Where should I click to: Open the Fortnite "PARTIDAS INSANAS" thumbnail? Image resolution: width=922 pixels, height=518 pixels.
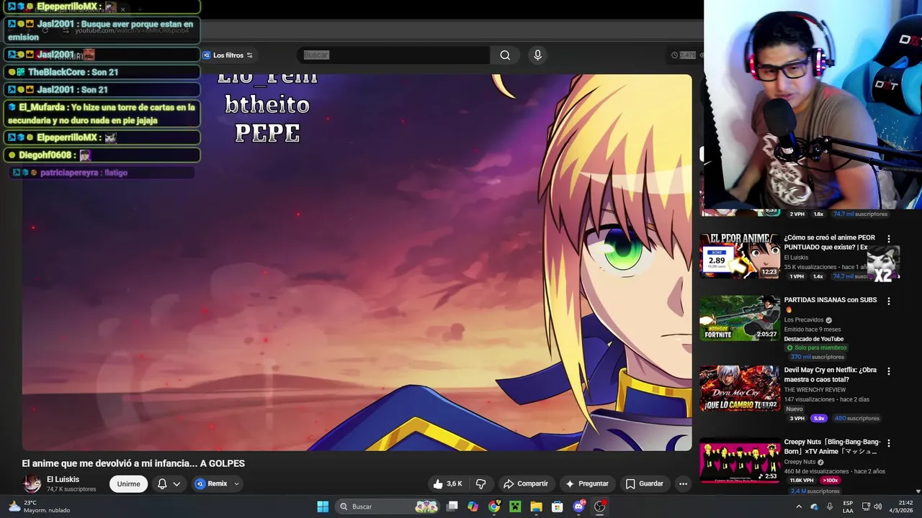click(740, 318)
